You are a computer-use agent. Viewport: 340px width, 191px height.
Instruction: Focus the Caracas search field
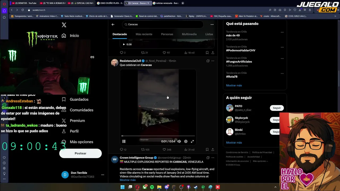(163, 24)
